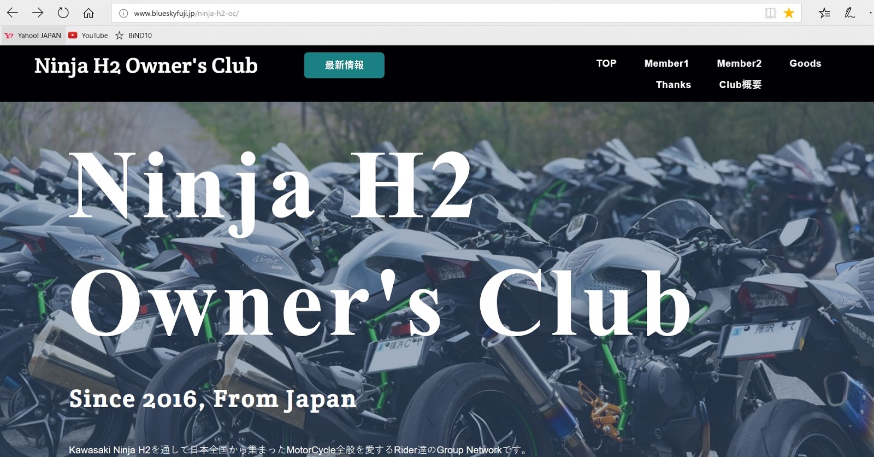
Task: Click the web notes pen icon
Action: [849, 13]
